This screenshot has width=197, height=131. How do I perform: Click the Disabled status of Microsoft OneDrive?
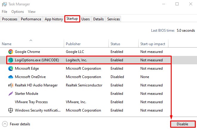117,77
